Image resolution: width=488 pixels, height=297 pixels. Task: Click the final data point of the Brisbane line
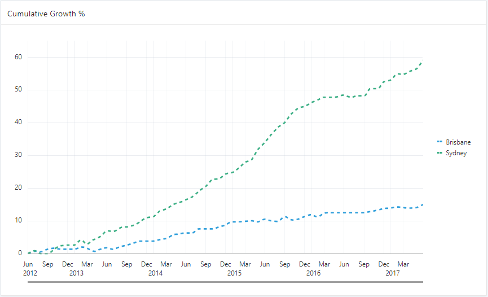coord(423,205)
